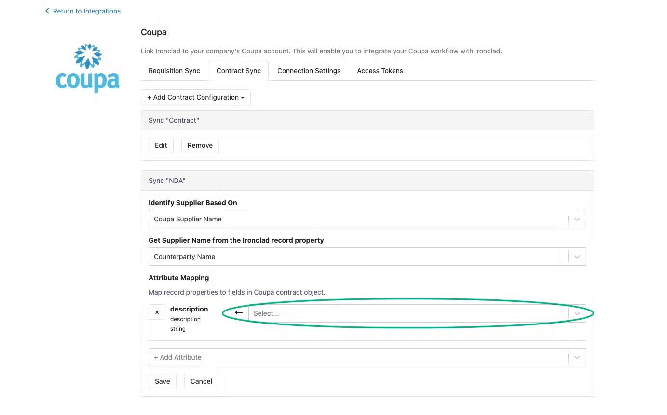Save the NDA sync configuration
The width and height of the screenshot is (667, 415).
(163, 381)
